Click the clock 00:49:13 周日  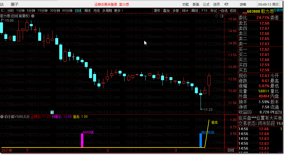(x=268, y=4)
